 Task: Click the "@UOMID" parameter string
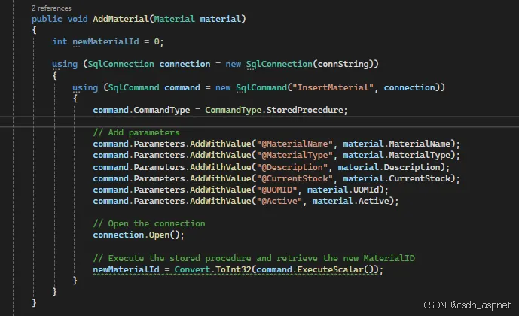[277, 190]
